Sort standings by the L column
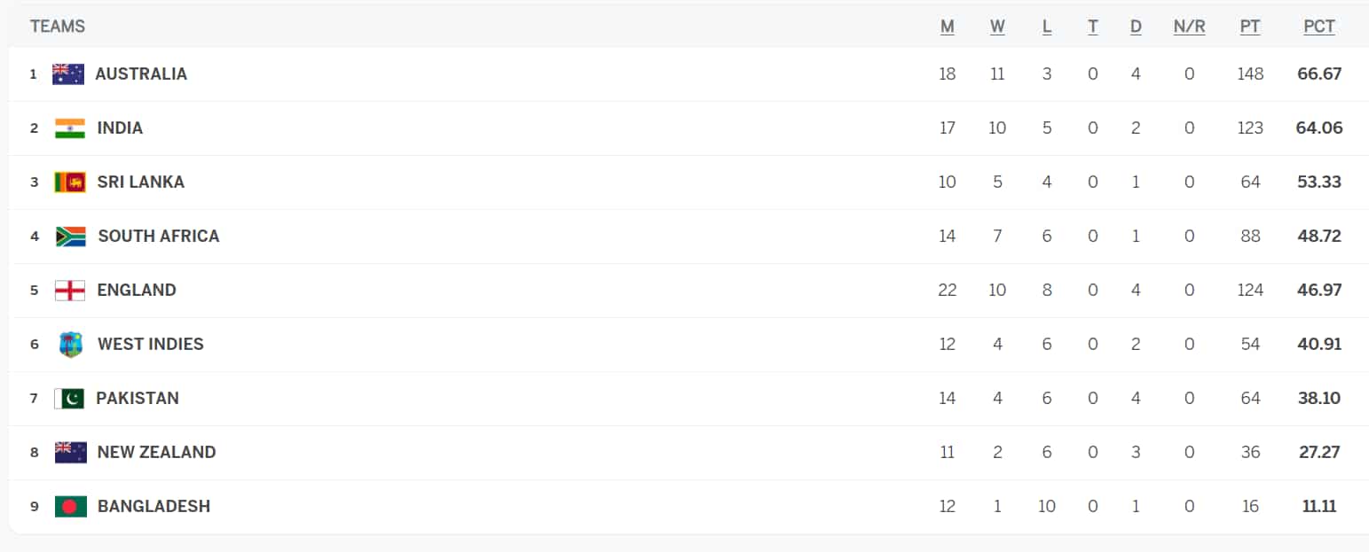The width and height of the screenshot is (1369, 552). point(1046,26)
